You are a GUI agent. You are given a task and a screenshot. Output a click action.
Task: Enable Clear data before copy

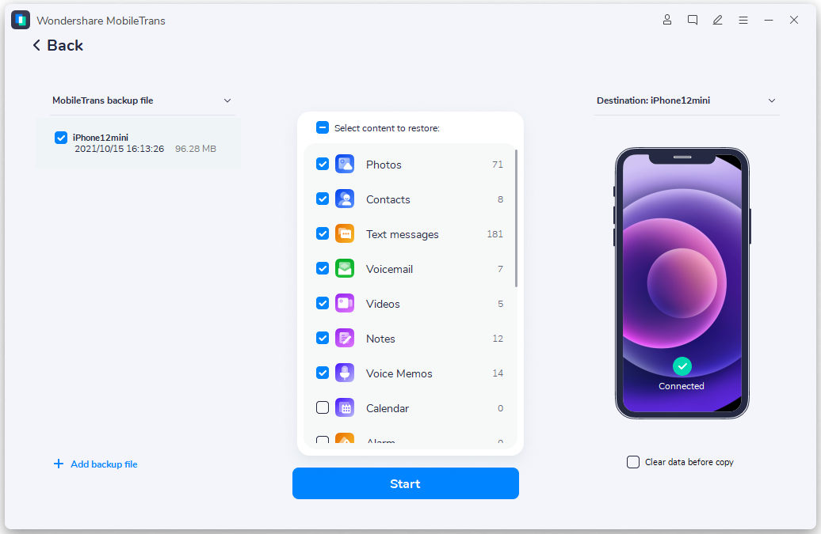(633, 462)
